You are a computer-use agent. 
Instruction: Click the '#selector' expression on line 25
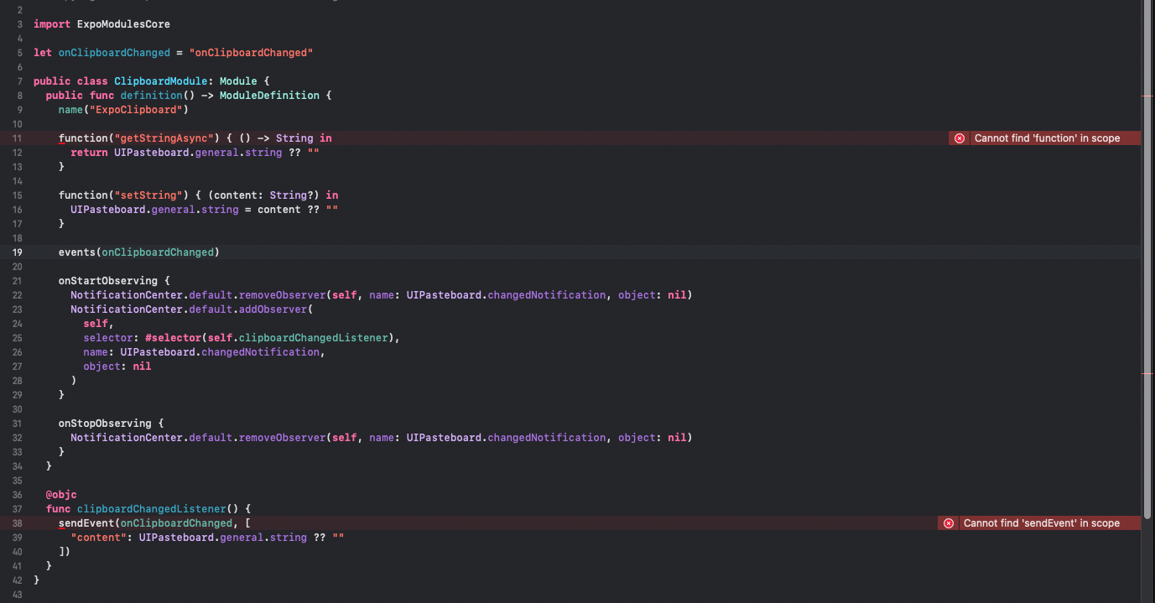[173, 338]
